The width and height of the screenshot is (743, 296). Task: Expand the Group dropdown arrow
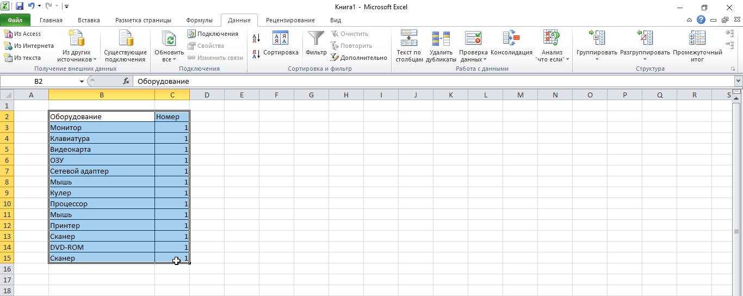pos(597,59)
